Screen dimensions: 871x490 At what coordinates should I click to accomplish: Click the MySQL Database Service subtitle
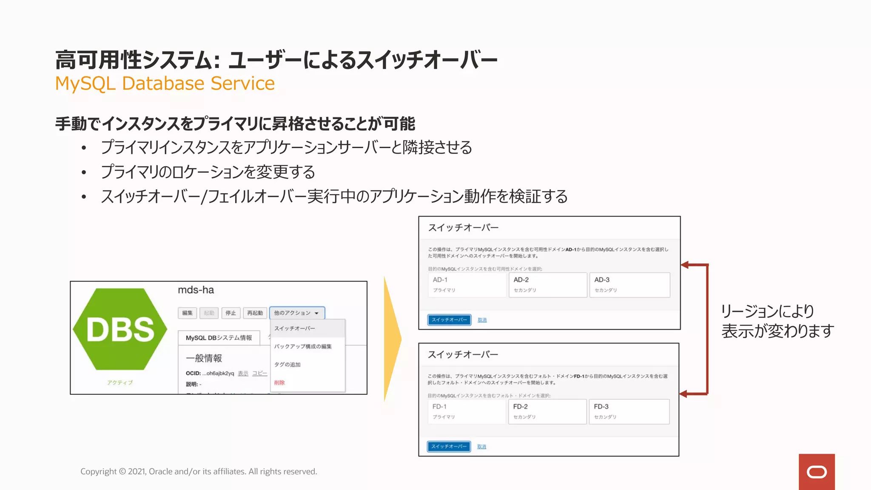[165, 83]
